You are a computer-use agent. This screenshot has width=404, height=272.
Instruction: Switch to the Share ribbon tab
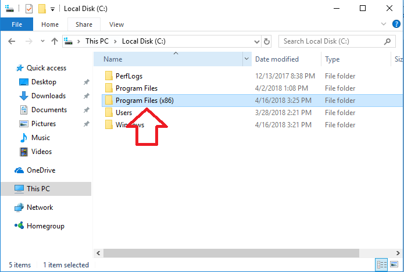(84, 24)
